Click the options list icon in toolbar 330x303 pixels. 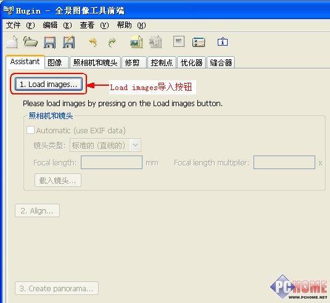[x=199, y=42]
